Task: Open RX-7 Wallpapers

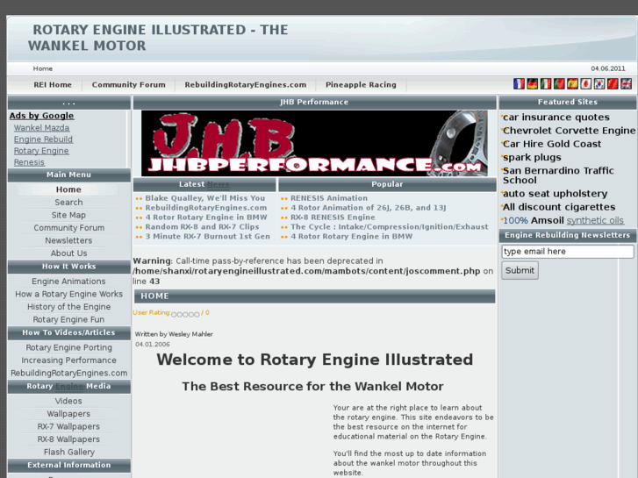Action: pos(68,426)
